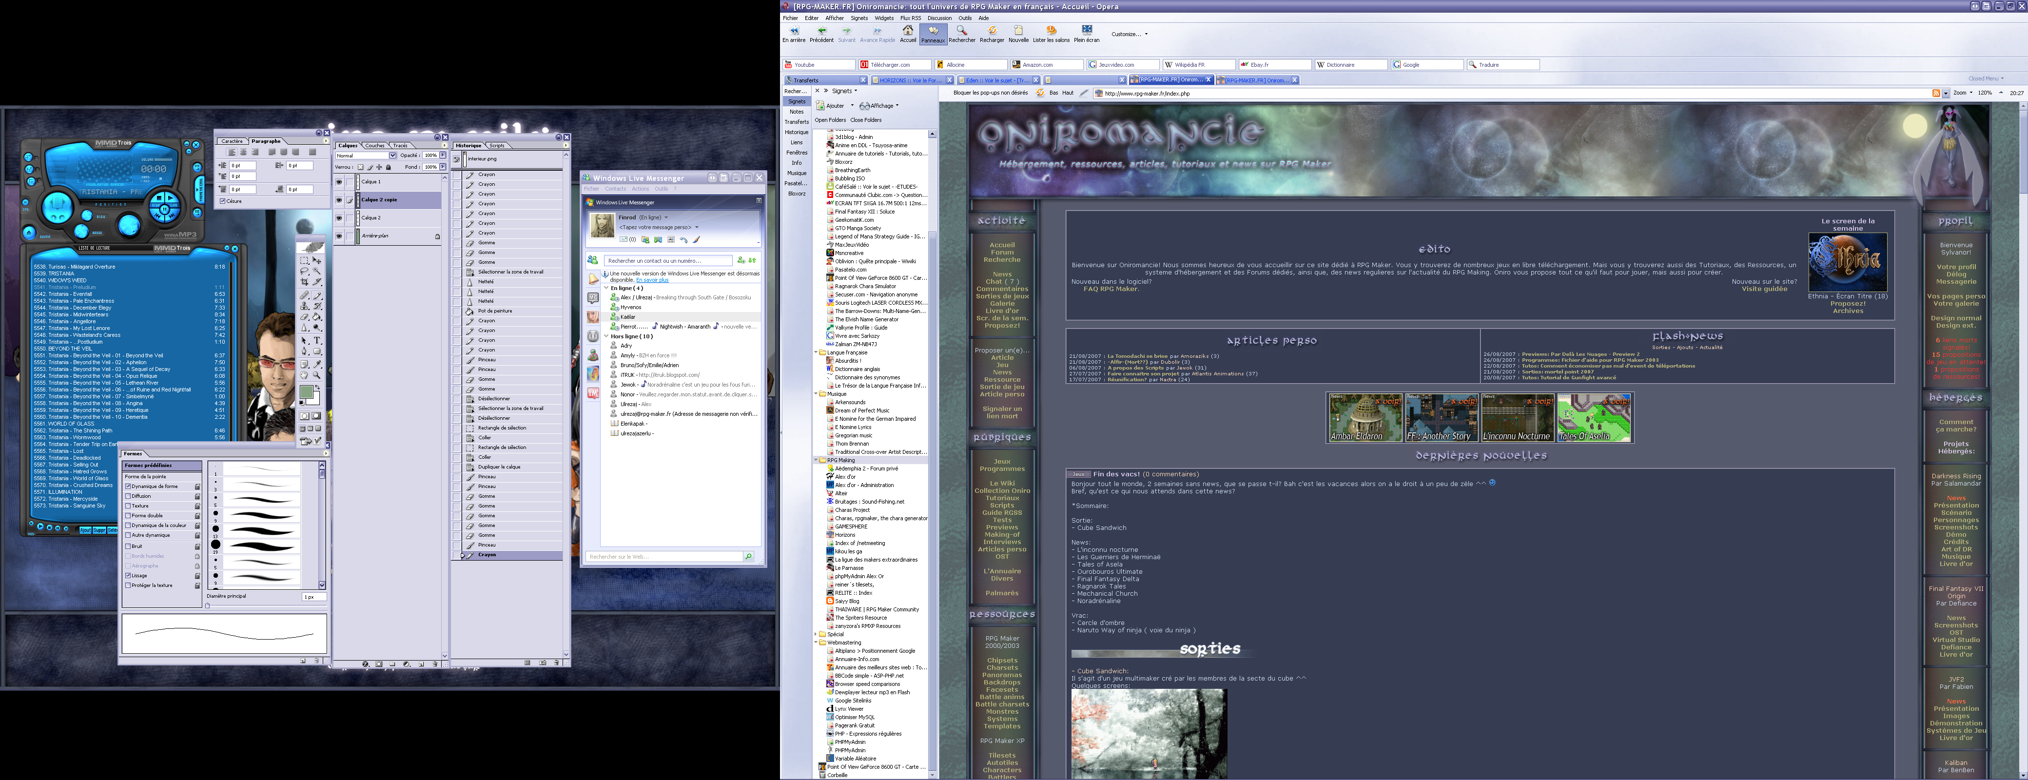2028x780 pixels.
Task: Open the Ambar Eldaron game thumbnail
Action: point(1365,418)
